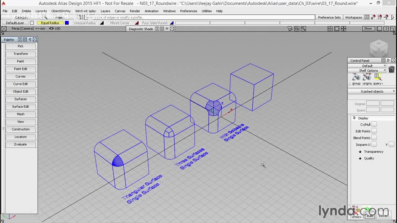Click the Surface Edit palette button
397x223 pixels.
pyautogui.click(x=20, y=107)
